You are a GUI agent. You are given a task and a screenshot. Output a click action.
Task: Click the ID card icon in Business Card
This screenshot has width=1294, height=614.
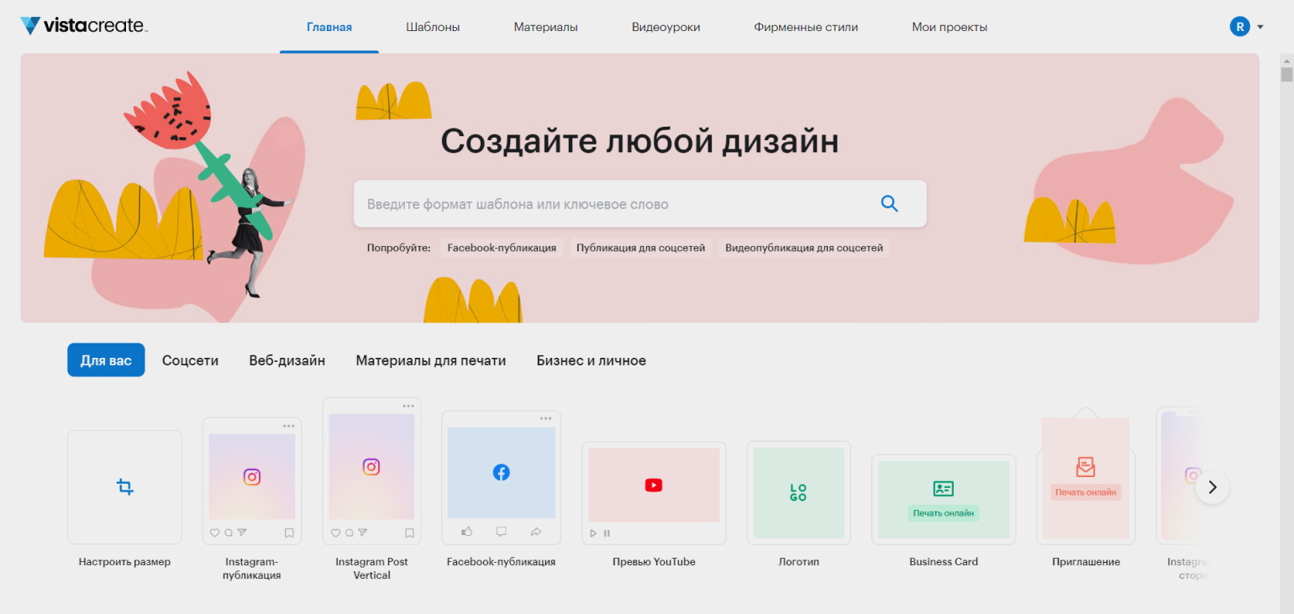pos(944,489)
